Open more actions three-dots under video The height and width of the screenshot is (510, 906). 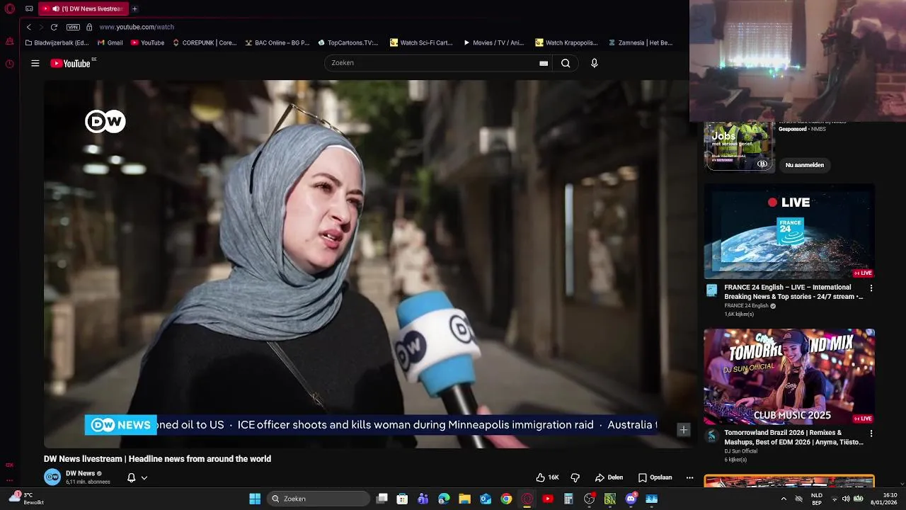(689, 477)
